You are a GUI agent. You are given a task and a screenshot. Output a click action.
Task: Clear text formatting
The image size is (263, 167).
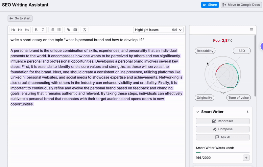[84, 30]
